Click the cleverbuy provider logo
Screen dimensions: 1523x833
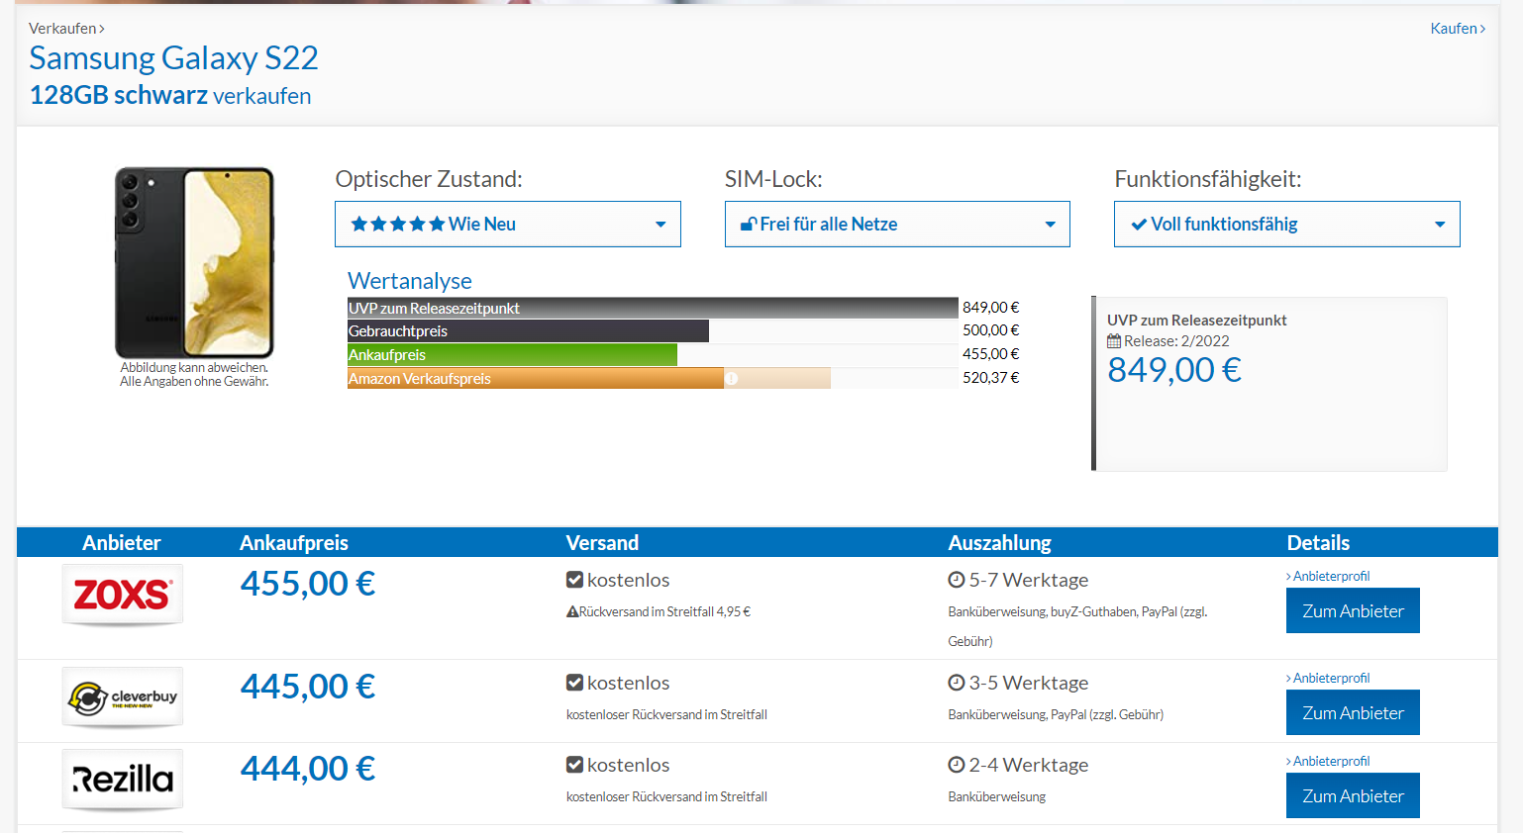pos(123,697)
